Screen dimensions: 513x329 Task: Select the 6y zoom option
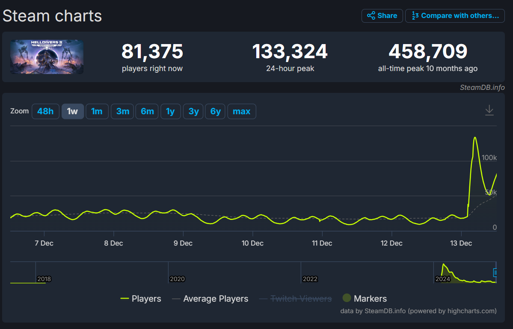click(x=215, y=111)
